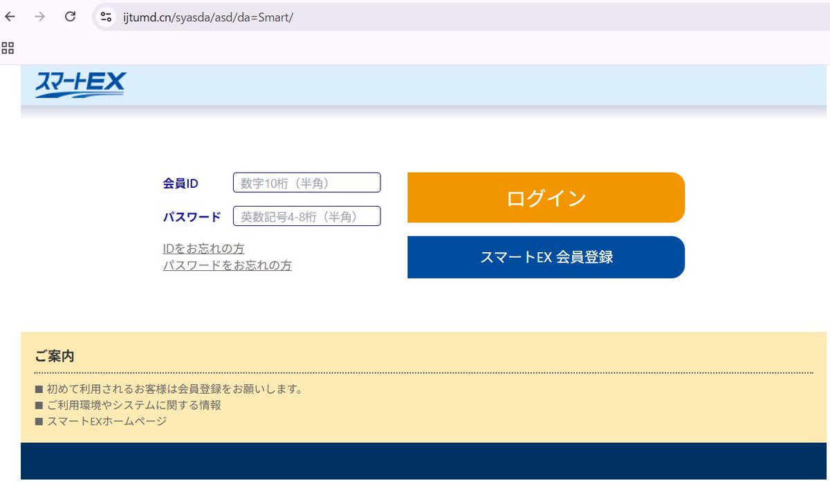Open the パスワードをお忘れの方 link

(227, 265)
